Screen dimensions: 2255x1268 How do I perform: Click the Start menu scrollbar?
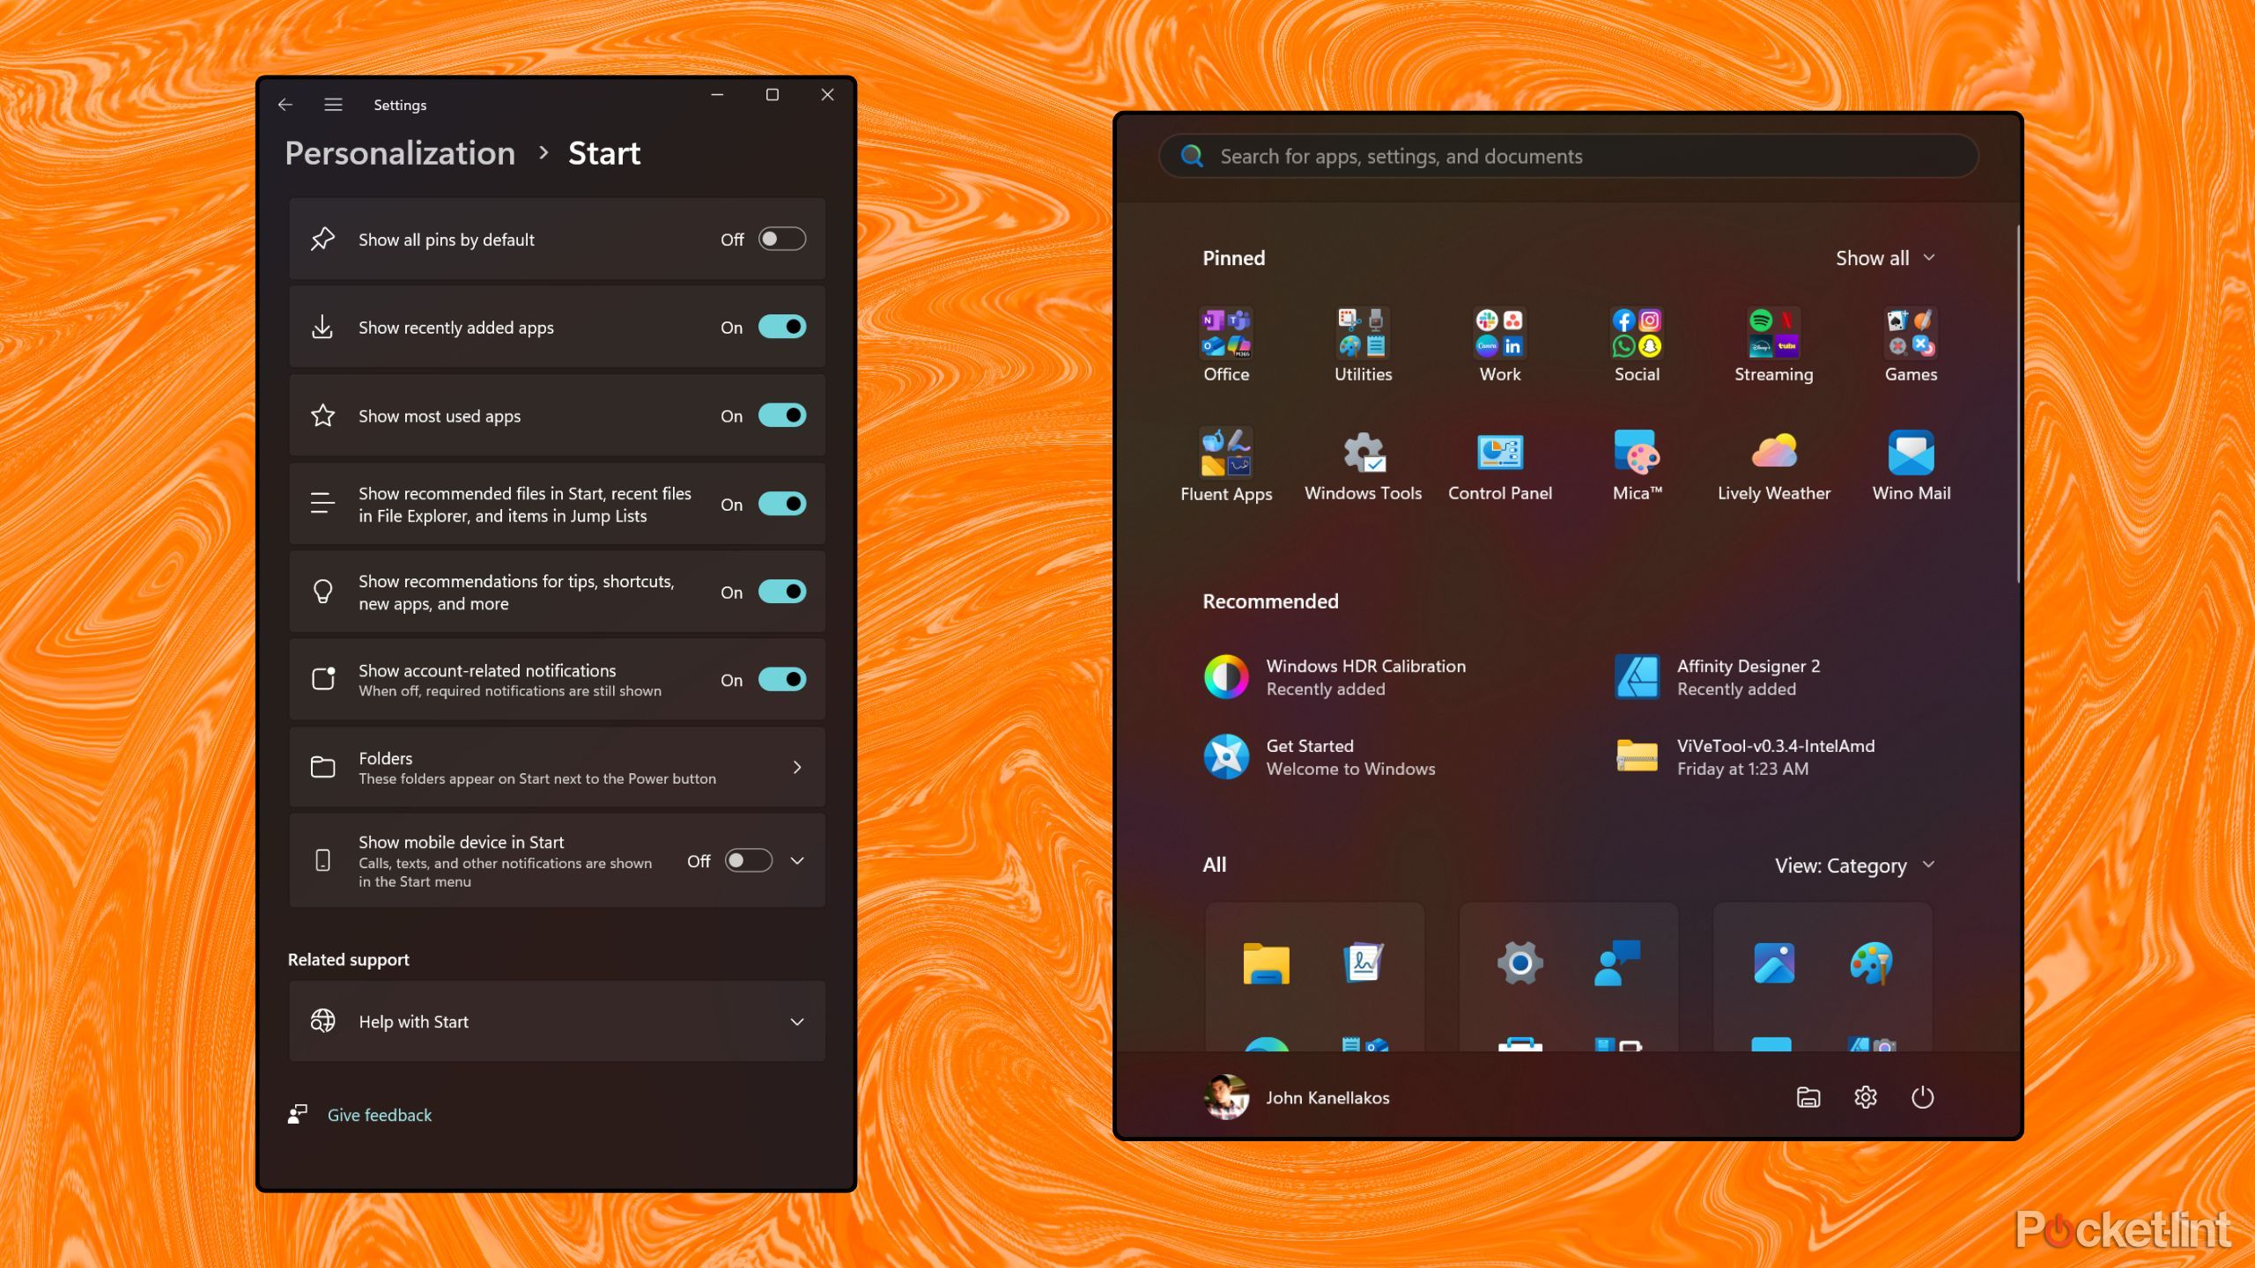(2017, 403)
